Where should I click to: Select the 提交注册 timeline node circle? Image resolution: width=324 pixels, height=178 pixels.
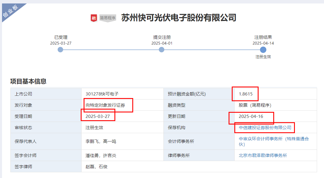coord(162,50)
